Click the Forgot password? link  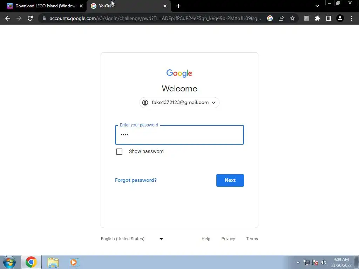click(136, 180)
